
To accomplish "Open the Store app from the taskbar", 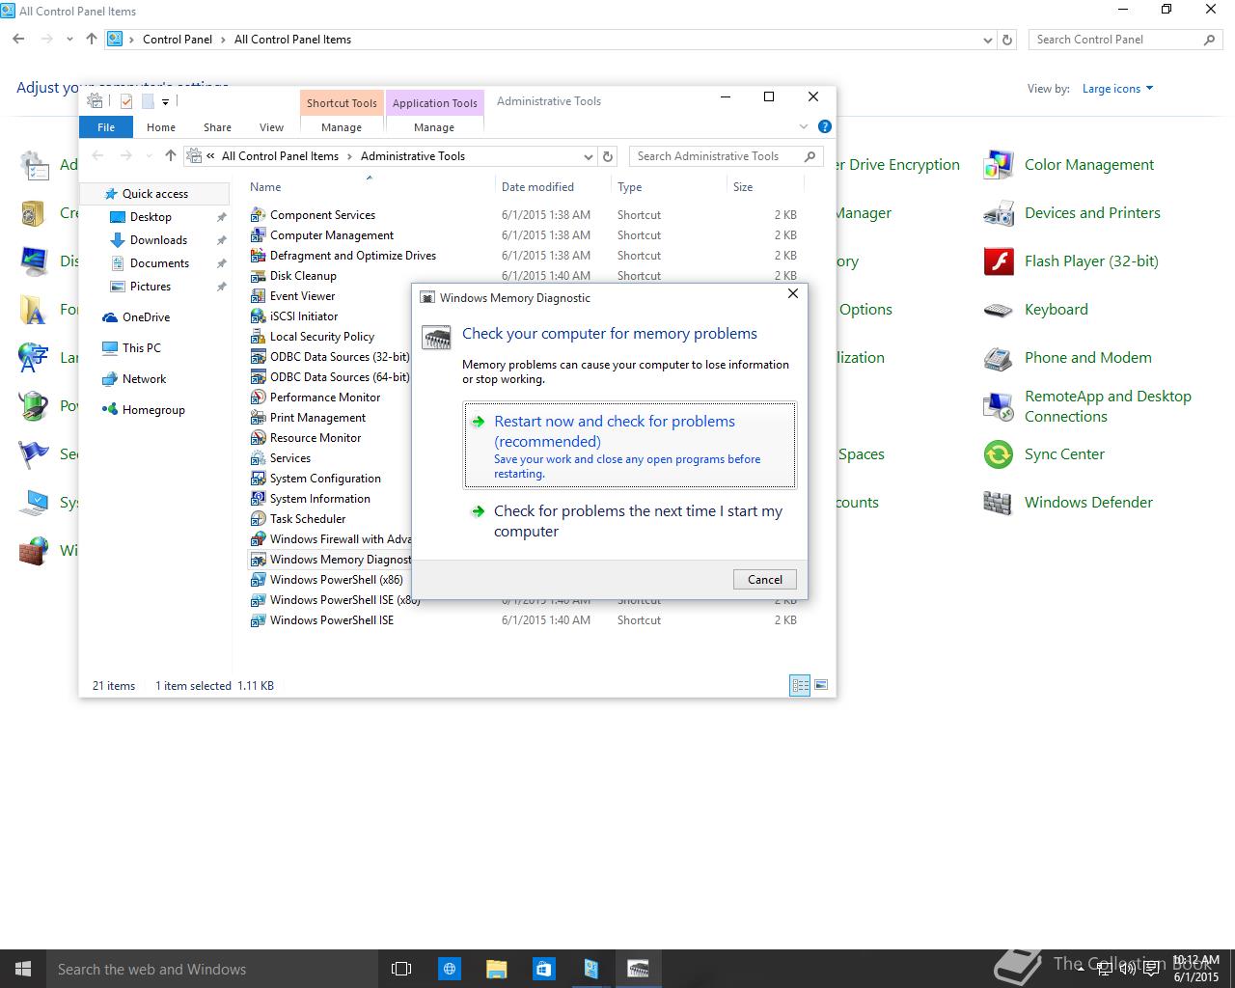I will 543,969.
